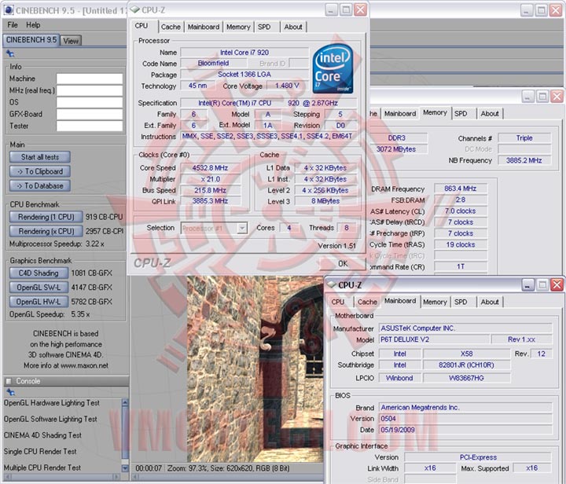Select 'OpenGL Hardware Lighting Test' console line
Screen dimensions: 566x484
point(52,403)
